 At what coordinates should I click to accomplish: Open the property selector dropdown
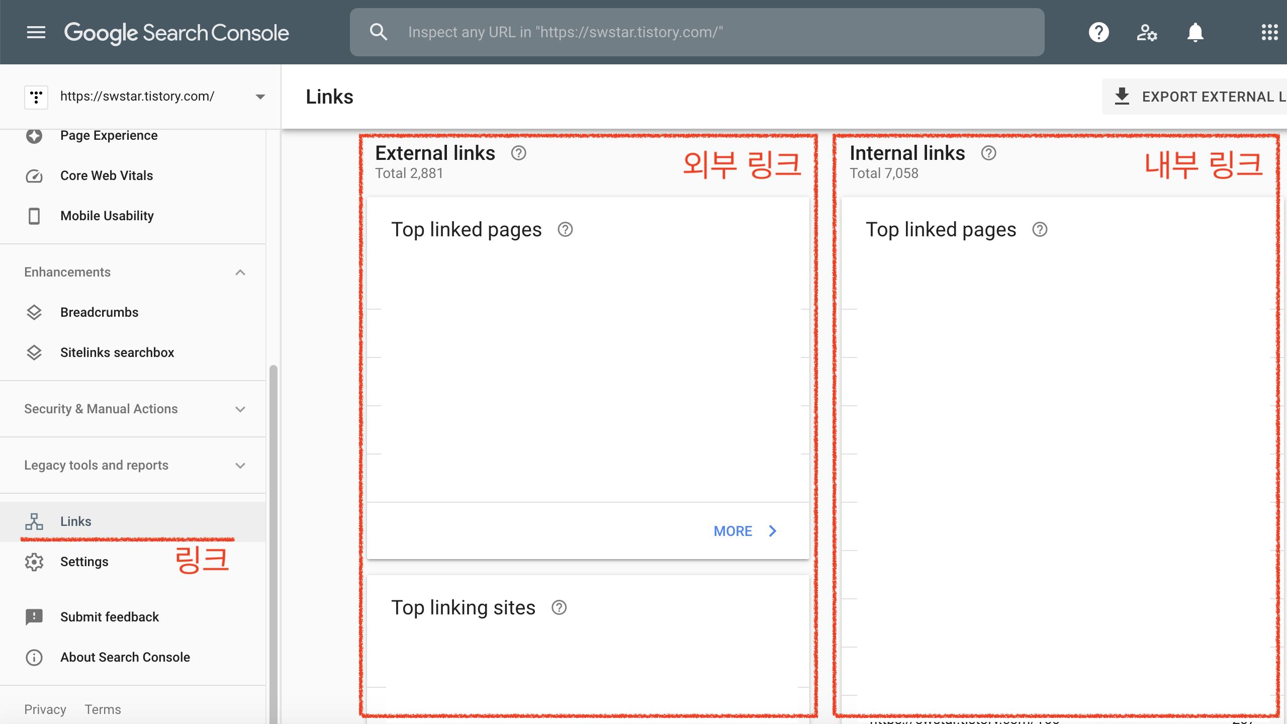259,97
